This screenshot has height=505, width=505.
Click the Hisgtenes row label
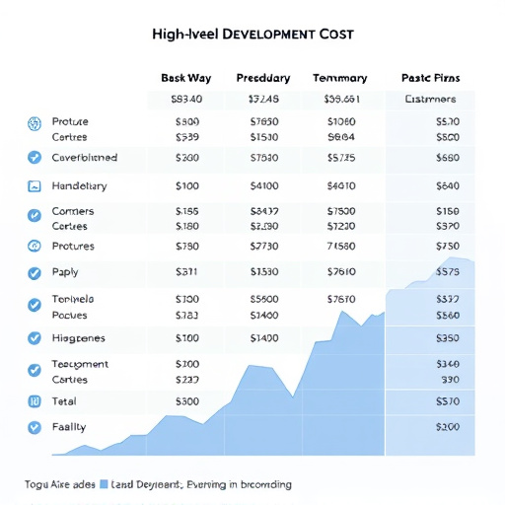pyautogui.click(x=78, y=338)
